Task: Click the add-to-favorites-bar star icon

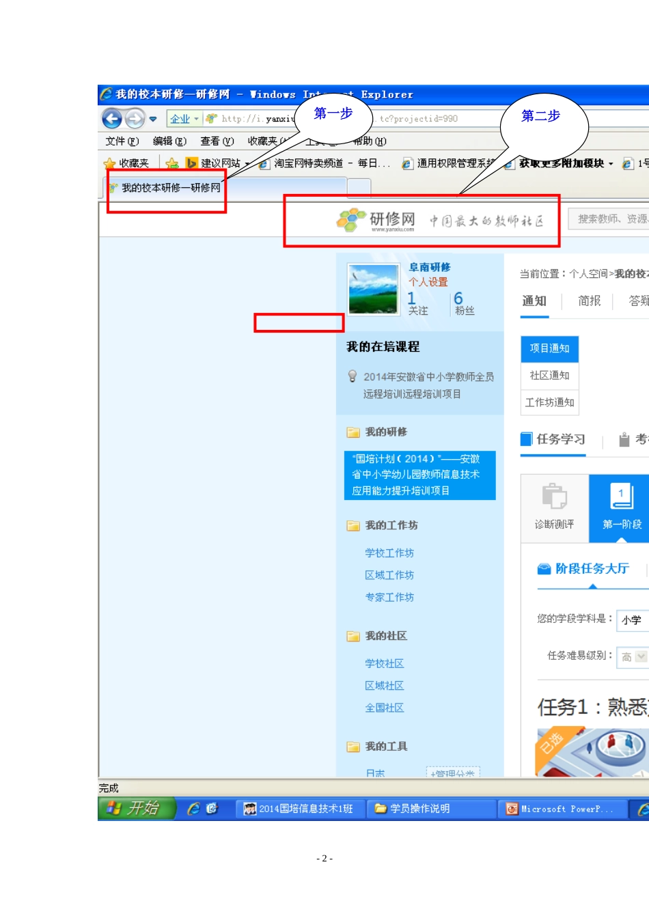Action: (x=172, y=163)
